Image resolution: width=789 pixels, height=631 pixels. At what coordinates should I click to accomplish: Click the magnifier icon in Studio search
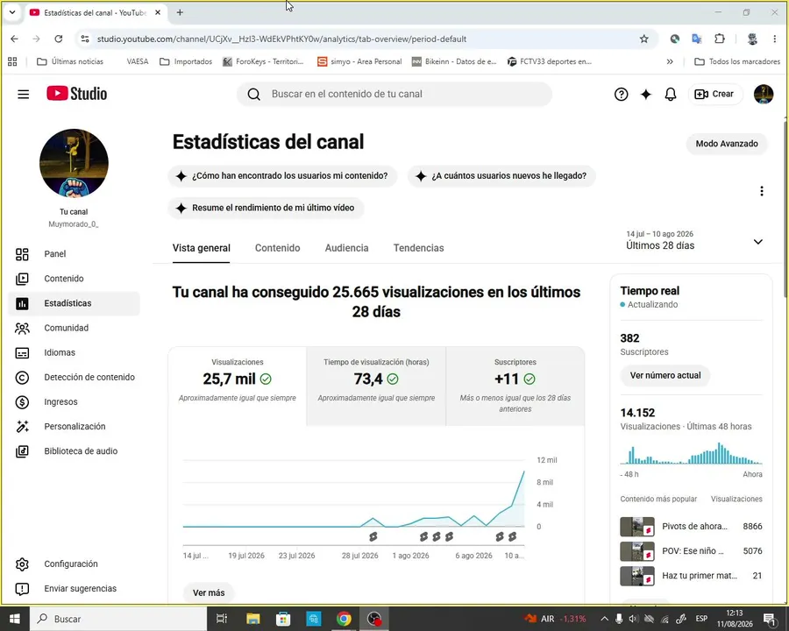253,94
